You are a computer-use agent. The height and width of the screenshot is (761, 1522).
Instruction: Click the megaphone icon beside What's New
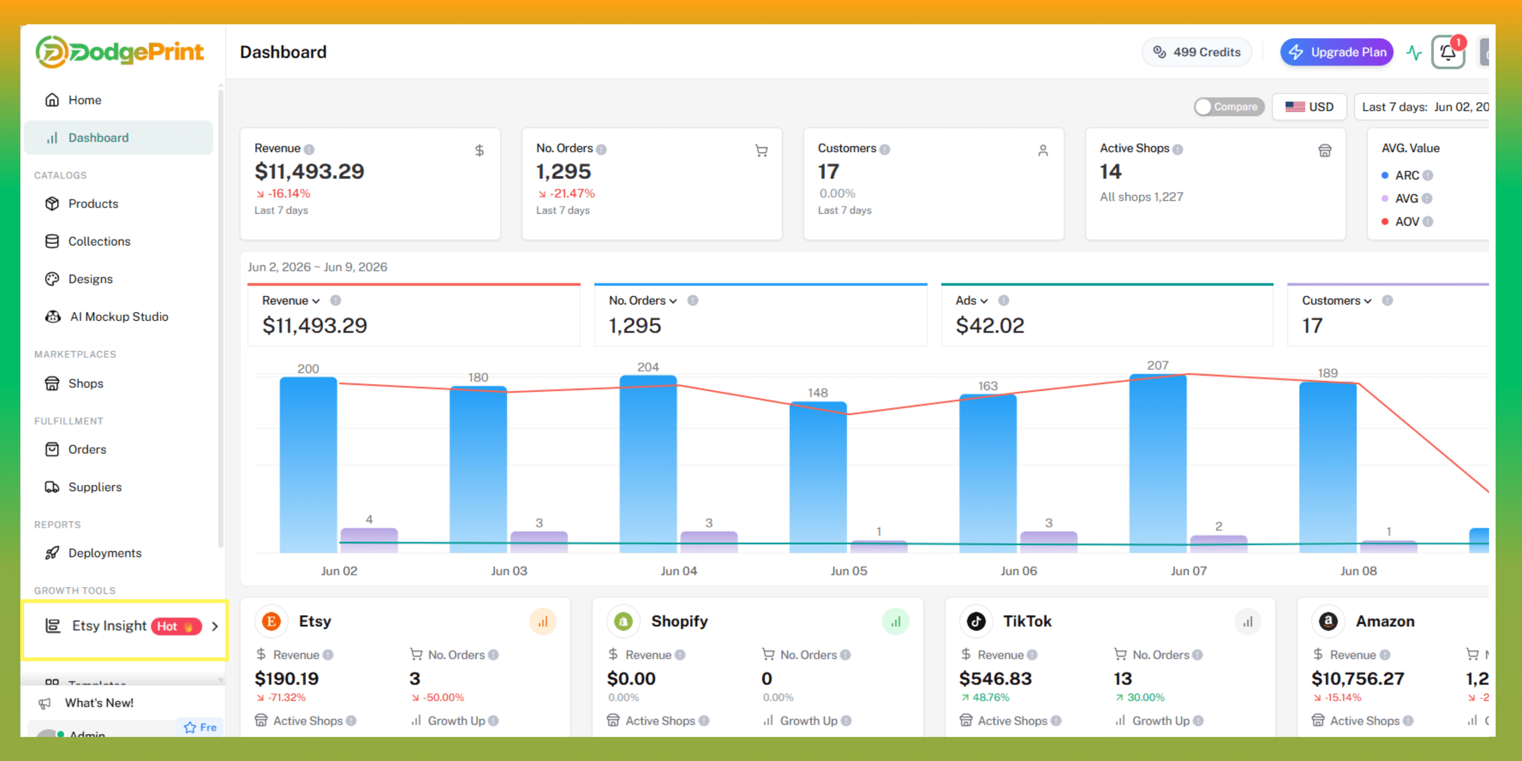pos(44,703)
